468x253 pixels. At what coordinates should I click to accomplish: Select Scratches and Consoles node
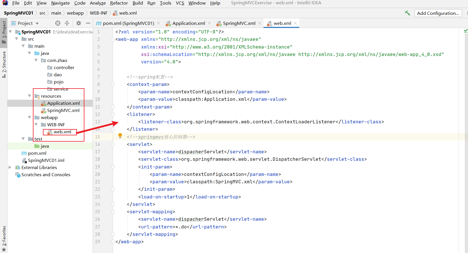click(x=46, y=174)
